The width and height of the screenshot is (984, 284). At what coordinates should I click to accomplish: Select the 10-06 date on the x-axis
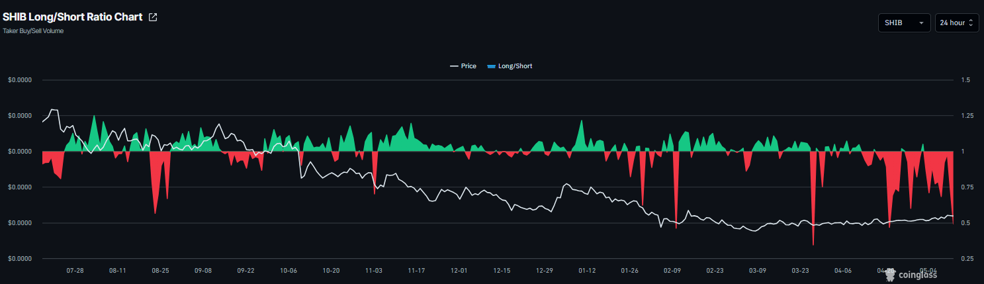tap(289, 271)
